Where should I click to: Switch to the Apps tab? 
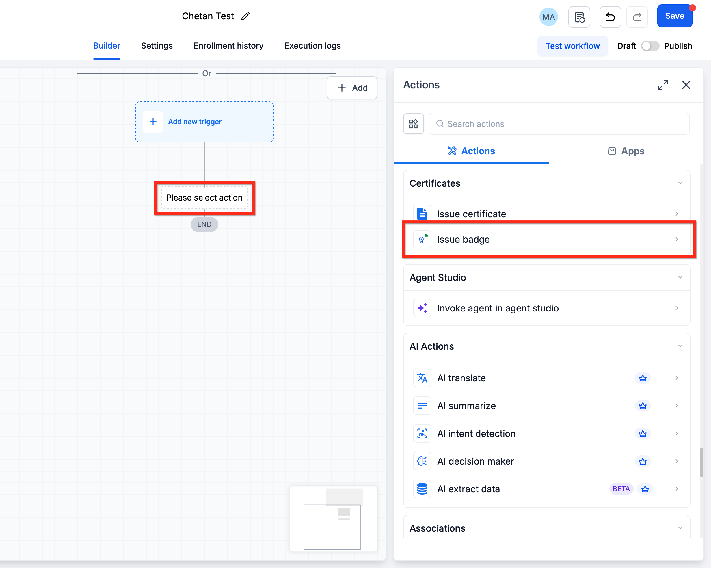[626, 151]
